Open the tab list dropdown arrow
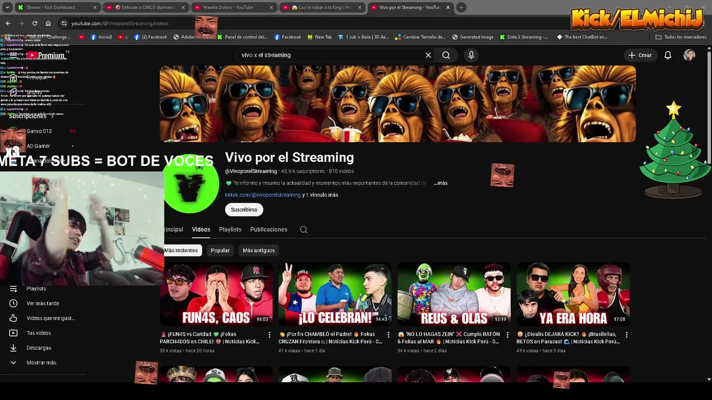The width and height of the screenshot is (712, 400). (7, 7)
